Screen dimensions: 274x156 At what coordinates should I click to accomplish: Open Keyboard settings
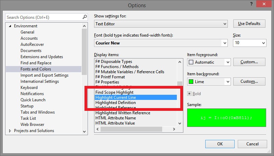pyautogui.click(x=29, y=88)
